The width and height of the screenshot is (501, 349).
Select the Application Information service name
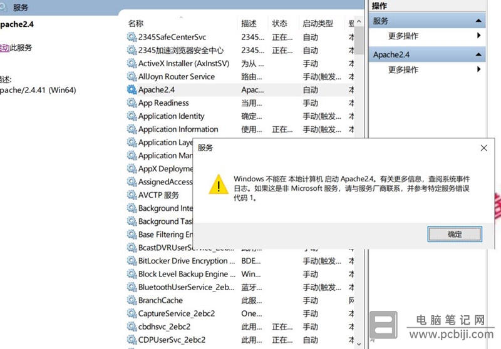(178, 129)
